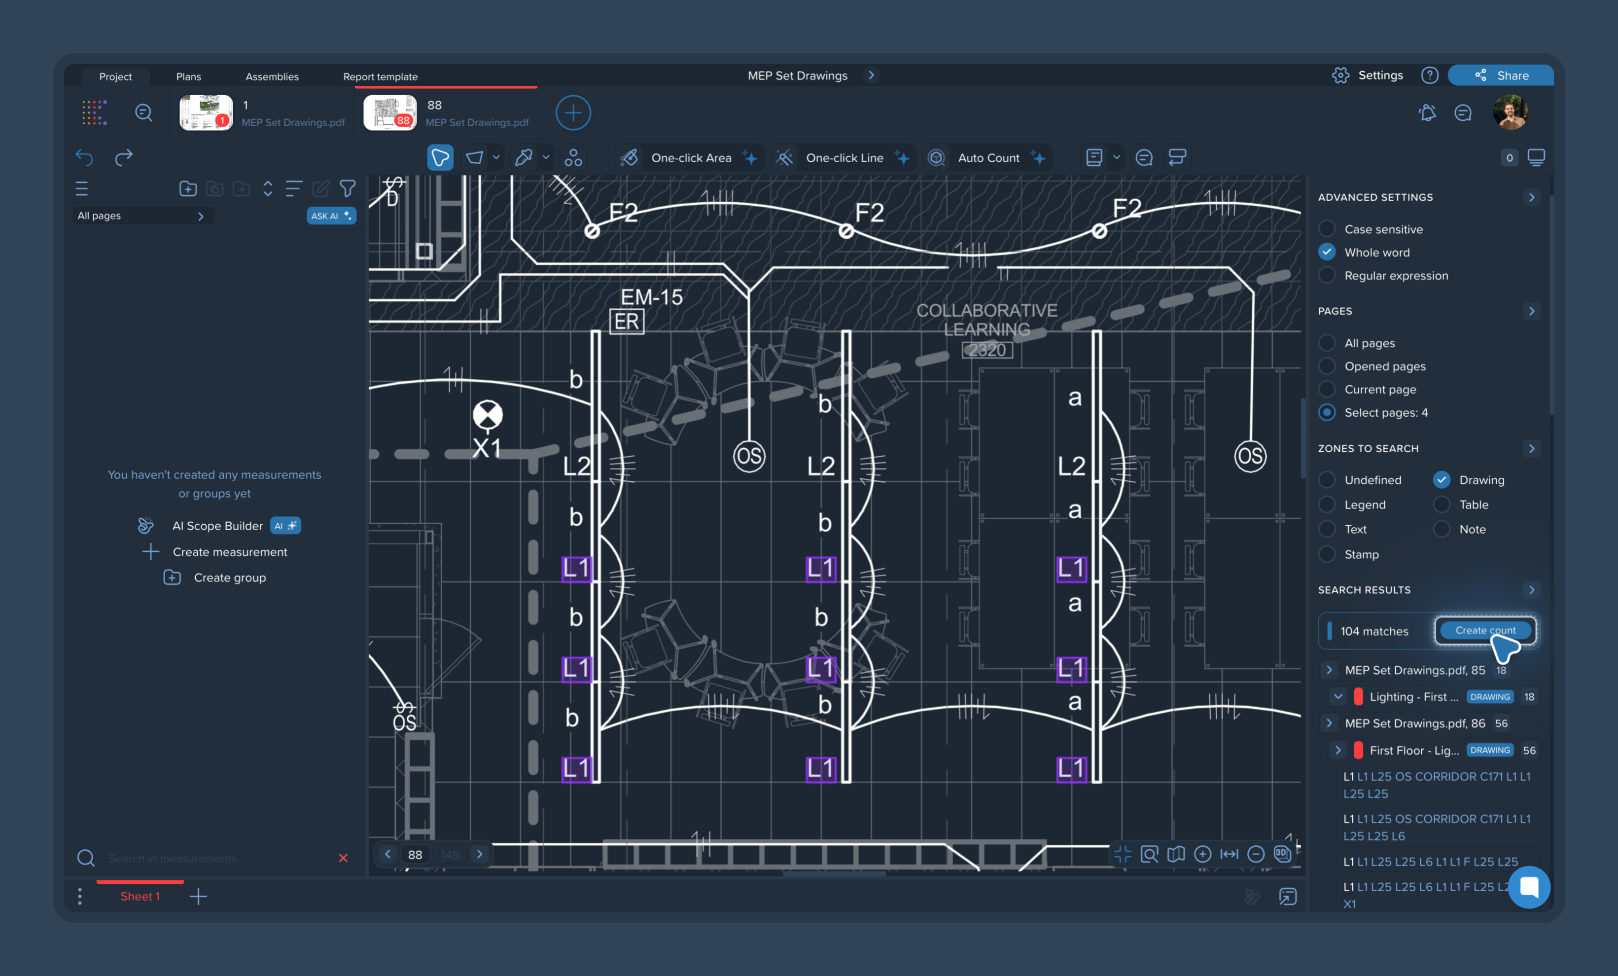The image size is (1618, 976).
Task: Click zoom-in plus icon in viewer
Action: 1202,854
